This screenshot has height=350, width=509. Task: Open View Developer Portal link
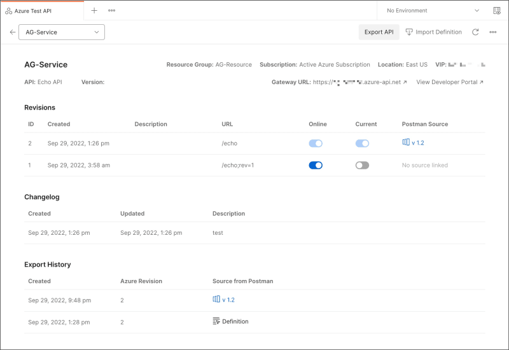[450, 82]
